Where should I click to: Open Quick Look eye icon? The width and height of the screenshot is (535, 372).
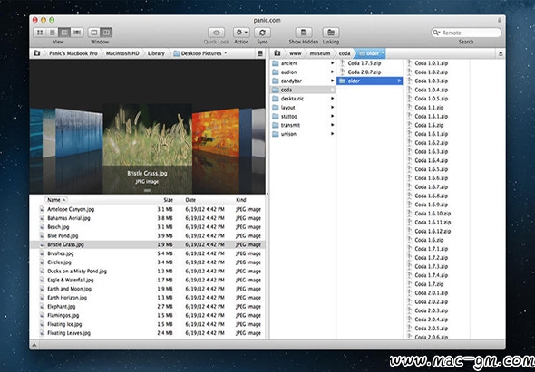pyautogui.click(x=217, y=33)
